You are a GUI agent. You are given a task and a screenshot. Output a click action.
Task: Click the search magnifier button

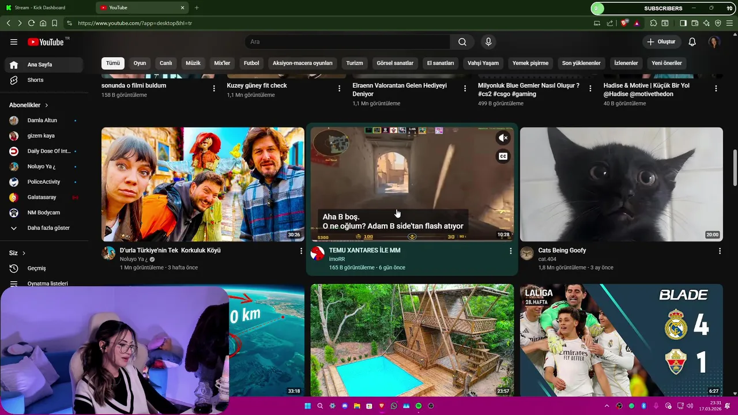[462, 41]
